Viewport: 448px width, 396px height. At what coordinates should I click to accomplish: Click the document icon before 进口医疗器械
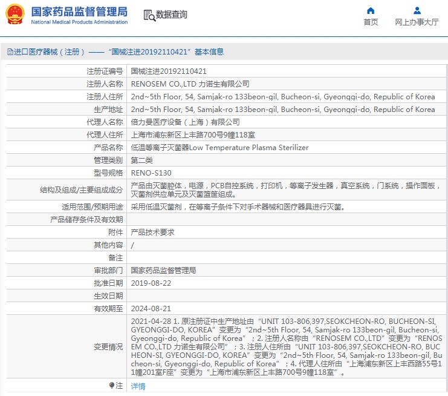(x=10, y=52)
